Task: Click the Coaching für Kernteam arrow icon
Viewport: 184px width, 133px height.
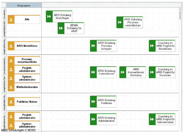Action: (x=152, y=72)
